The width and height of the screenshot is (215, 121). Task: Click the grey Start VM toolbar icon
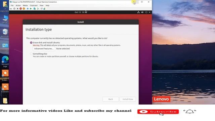click(x=14, y=9)
